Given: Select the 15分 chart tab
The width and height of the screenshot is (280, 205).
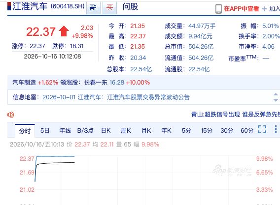Looking at the screenshot, I should (207, 131).
